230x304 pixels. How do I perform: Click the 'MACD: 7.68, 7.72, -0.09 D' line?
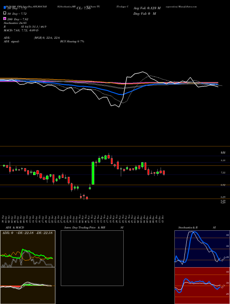pos(21,30)
